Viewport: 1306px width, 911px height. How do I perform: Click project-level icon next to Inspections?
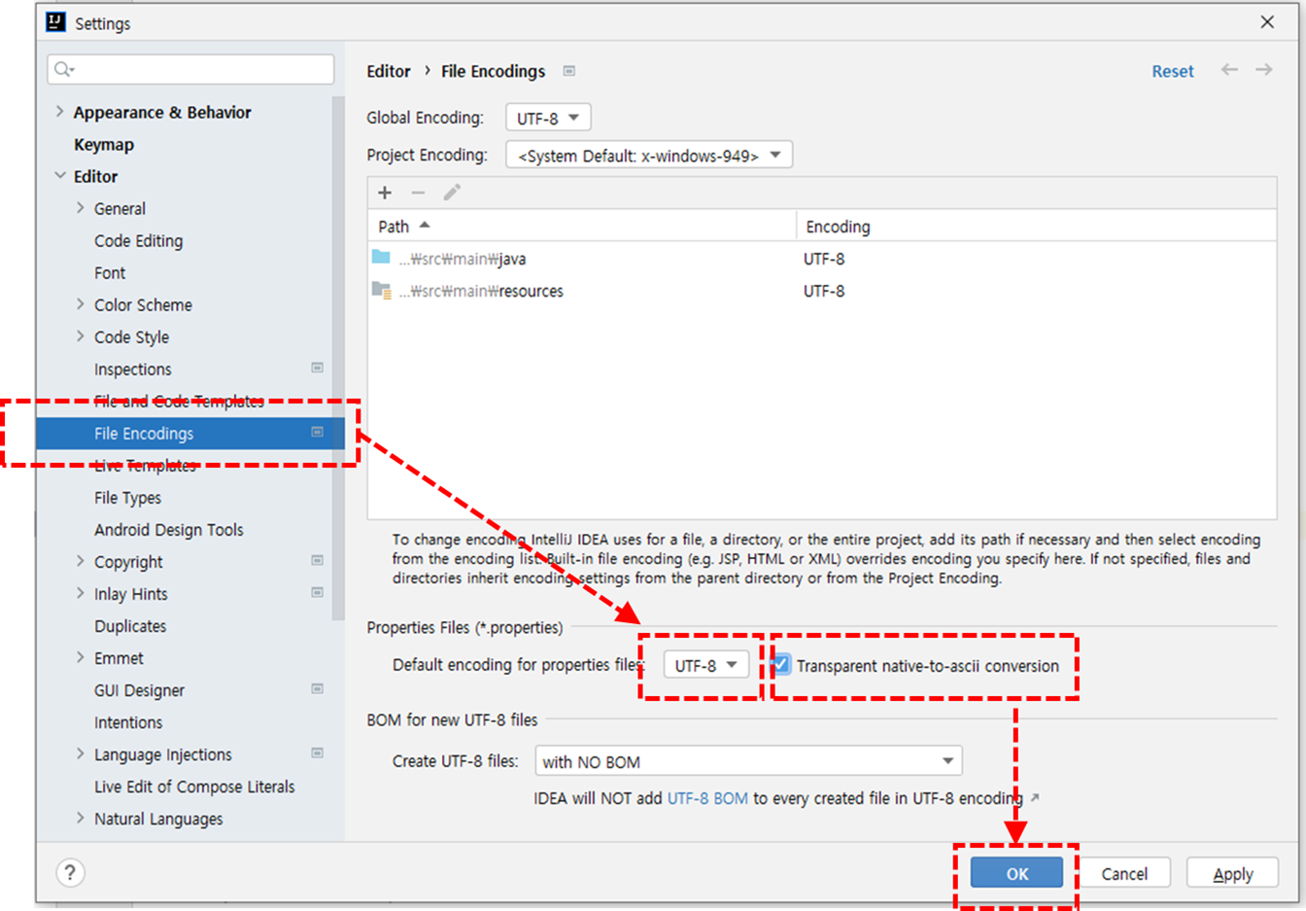click(317, 368)
